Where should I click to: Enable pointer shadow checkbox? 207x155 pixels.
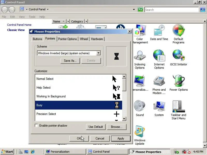coord(36,125)
